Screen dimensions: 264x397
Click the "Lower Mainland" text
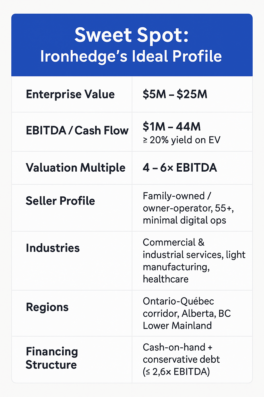tap(177, 325)
